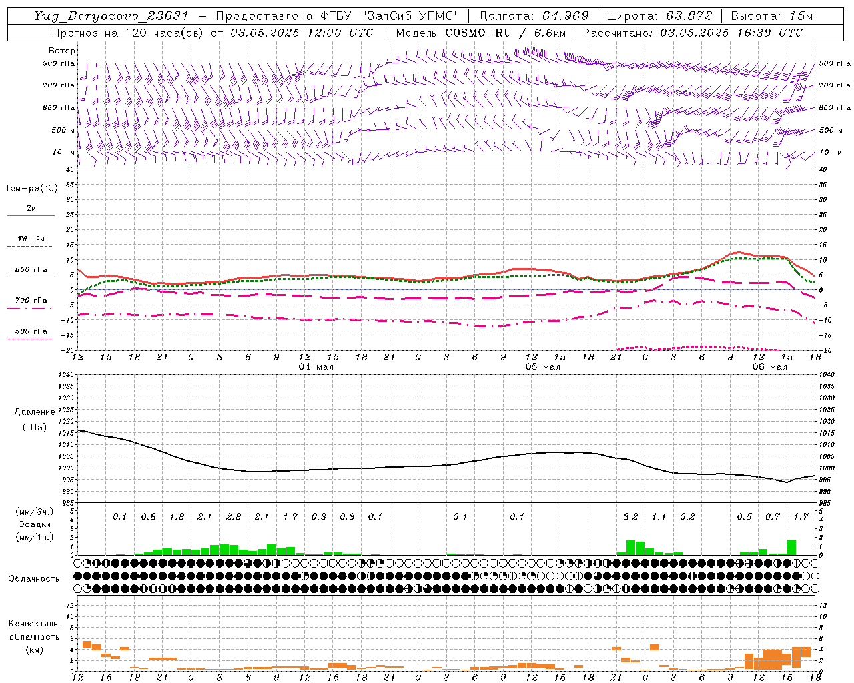Click the 'Тем-ра(°C)' axis label
Screen dimensions: 854x683
pos(31,188)
